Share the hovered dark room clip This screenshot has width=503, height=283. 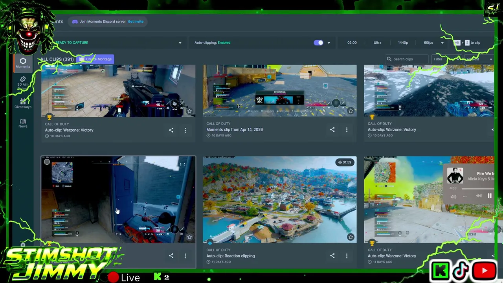click(171, 256)
